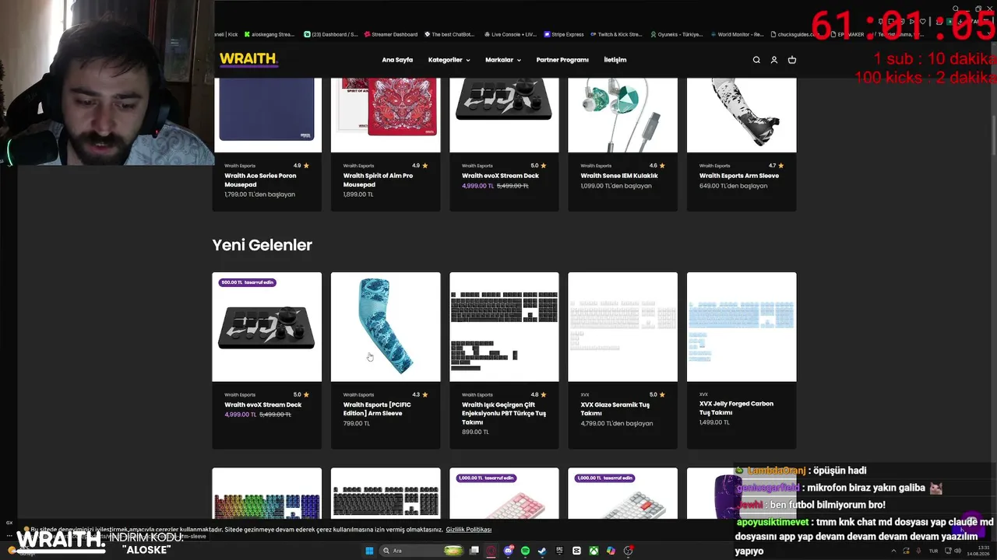The image size is (997, 560).
Task: Go to Ana Sayfa in the navigation
Action: click(397, 60)
